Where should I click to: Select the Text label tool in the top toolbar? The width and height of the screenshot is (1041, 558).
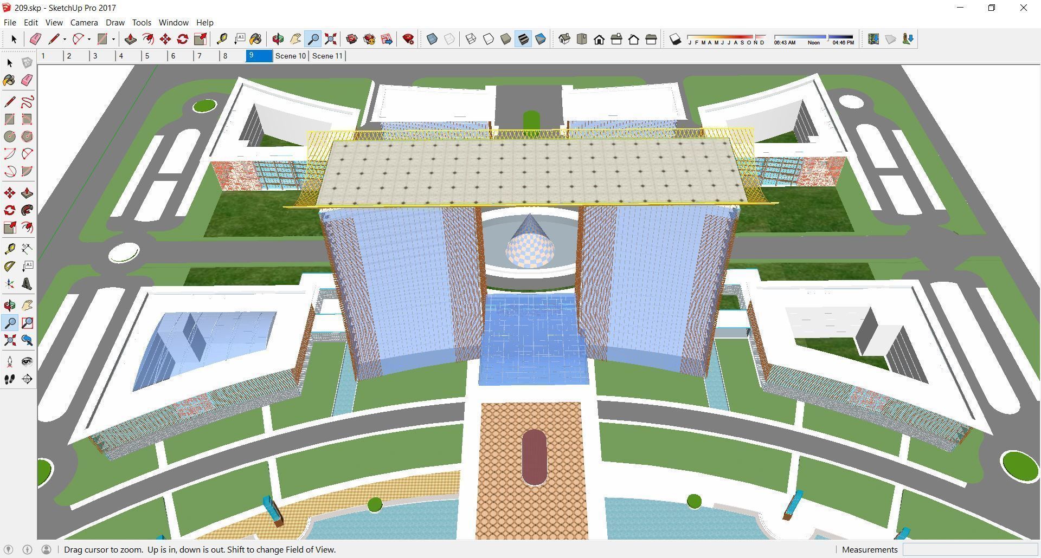pos(239,39)
